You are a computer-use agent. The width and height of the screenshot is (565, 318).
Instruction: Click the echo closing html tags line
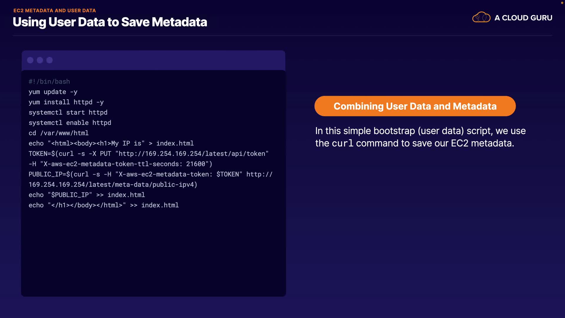104,205
